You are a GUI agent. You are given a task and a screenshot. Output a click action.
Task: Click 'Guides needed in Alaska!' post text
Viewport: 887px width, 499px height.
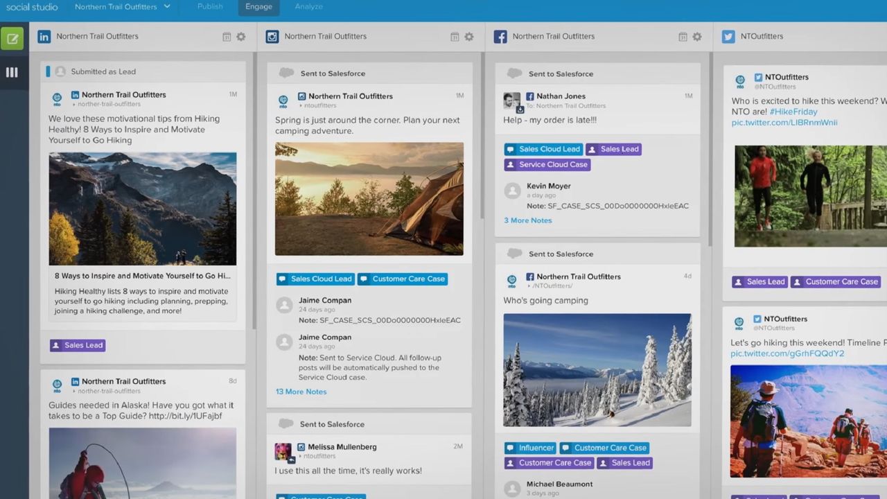tap(141, 411)
